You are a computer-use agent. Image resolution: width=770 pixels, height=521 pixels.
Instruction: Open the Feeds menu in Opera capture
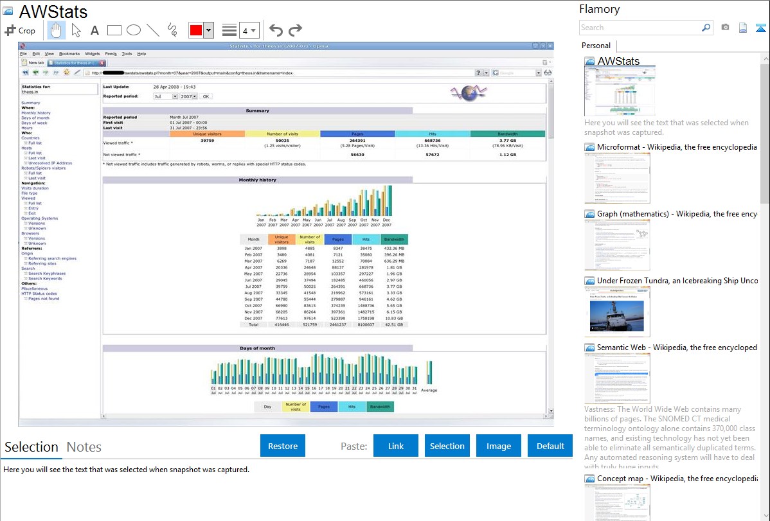coord(111,54)
